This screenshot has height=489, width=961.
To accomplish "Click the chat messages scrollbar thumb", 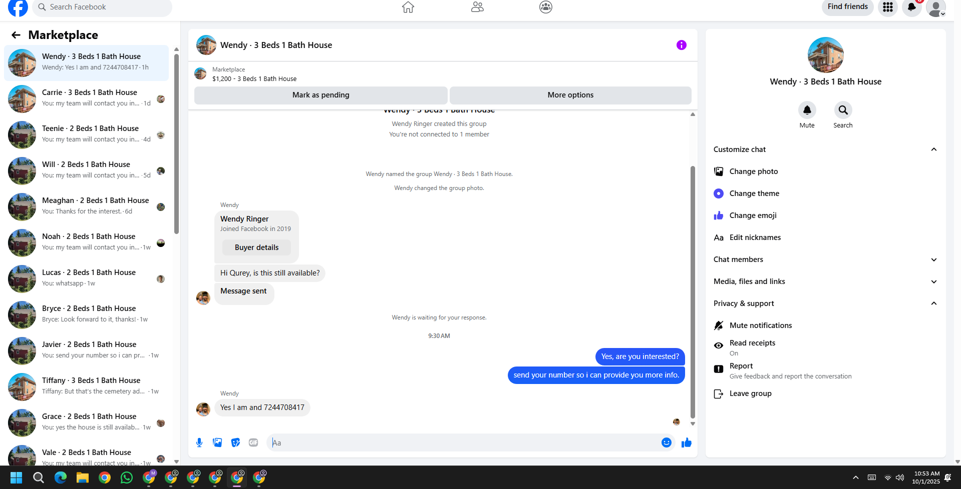I will (x=693, y=292).
